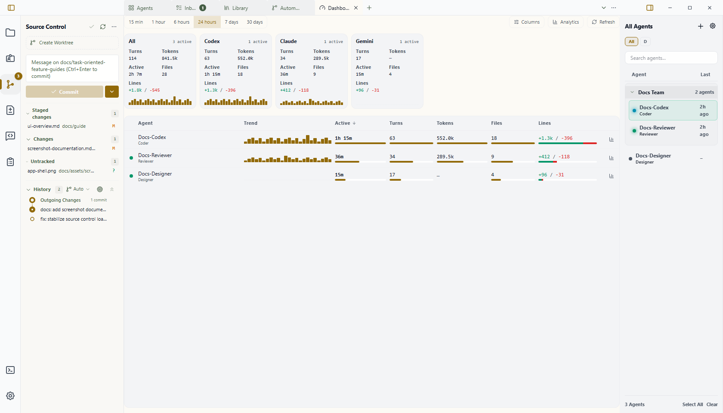Focus the Search agents field
The width and height of the screenshot is (723, 413).
click(671, 58)
